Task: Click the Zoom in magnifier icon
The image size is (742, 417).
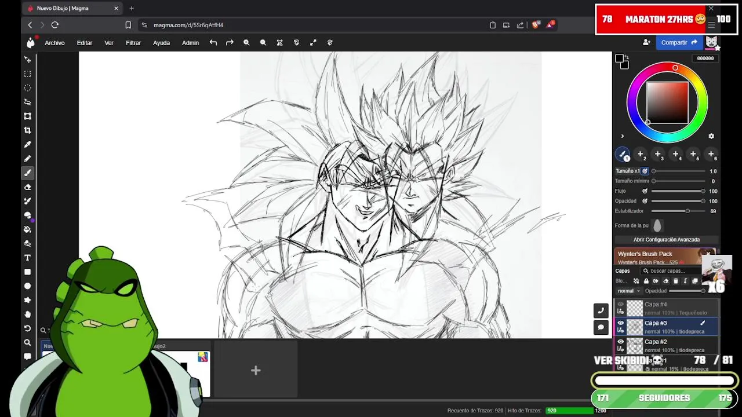Action: point(246,42)
